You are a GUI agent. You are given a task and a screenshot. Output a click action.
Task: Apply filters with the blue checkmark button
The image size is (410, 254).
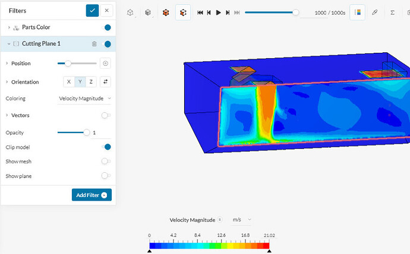(92, 11)
